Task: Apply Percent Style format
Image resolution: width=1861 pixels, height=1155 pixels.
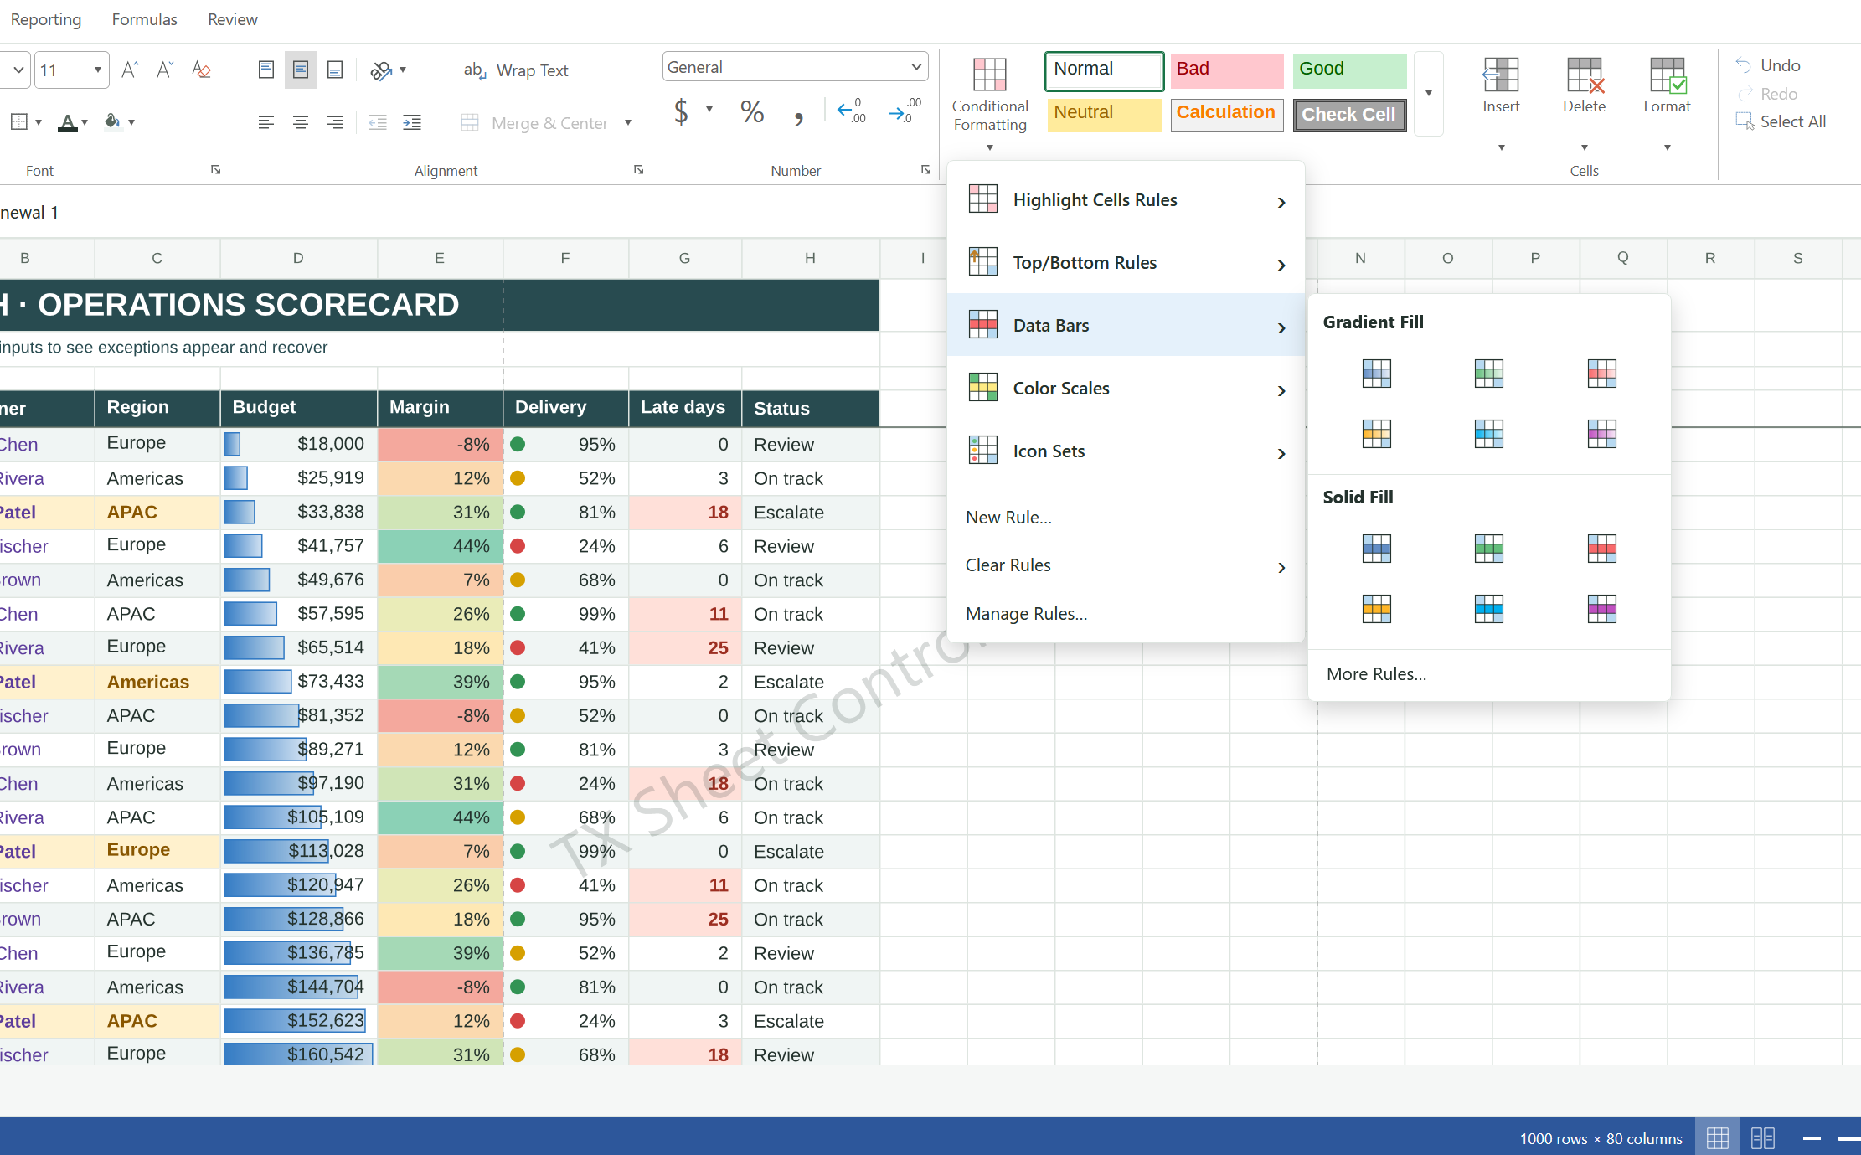Action: [752, 111]
